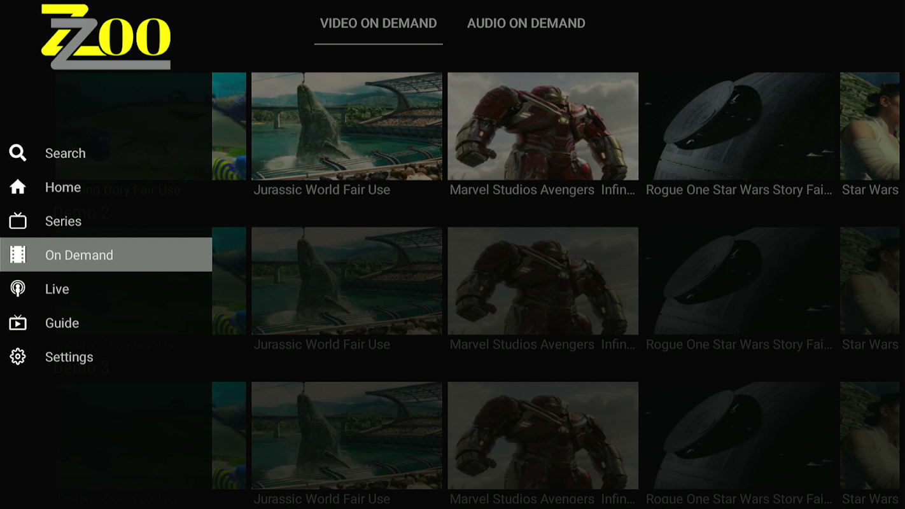Image resolution: width=905 pixels, height=509 pixels.
Task: Open Jurassic World thumbnail in Demo 3 row
Action: (347, 435)
